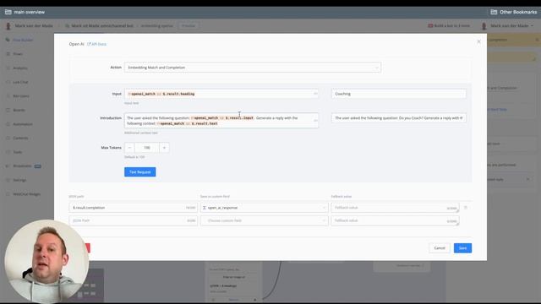This screenshot has width=541, height=304.
Task: Close the Open AI dialog
Action: (478, 41)
